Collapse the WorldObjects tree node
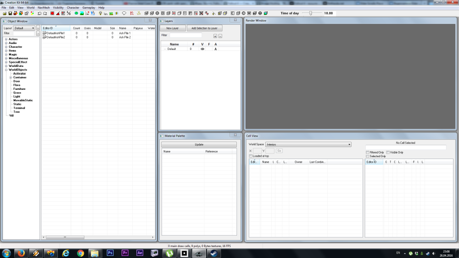Screen dimensions: 459x258 click(6, 70)
